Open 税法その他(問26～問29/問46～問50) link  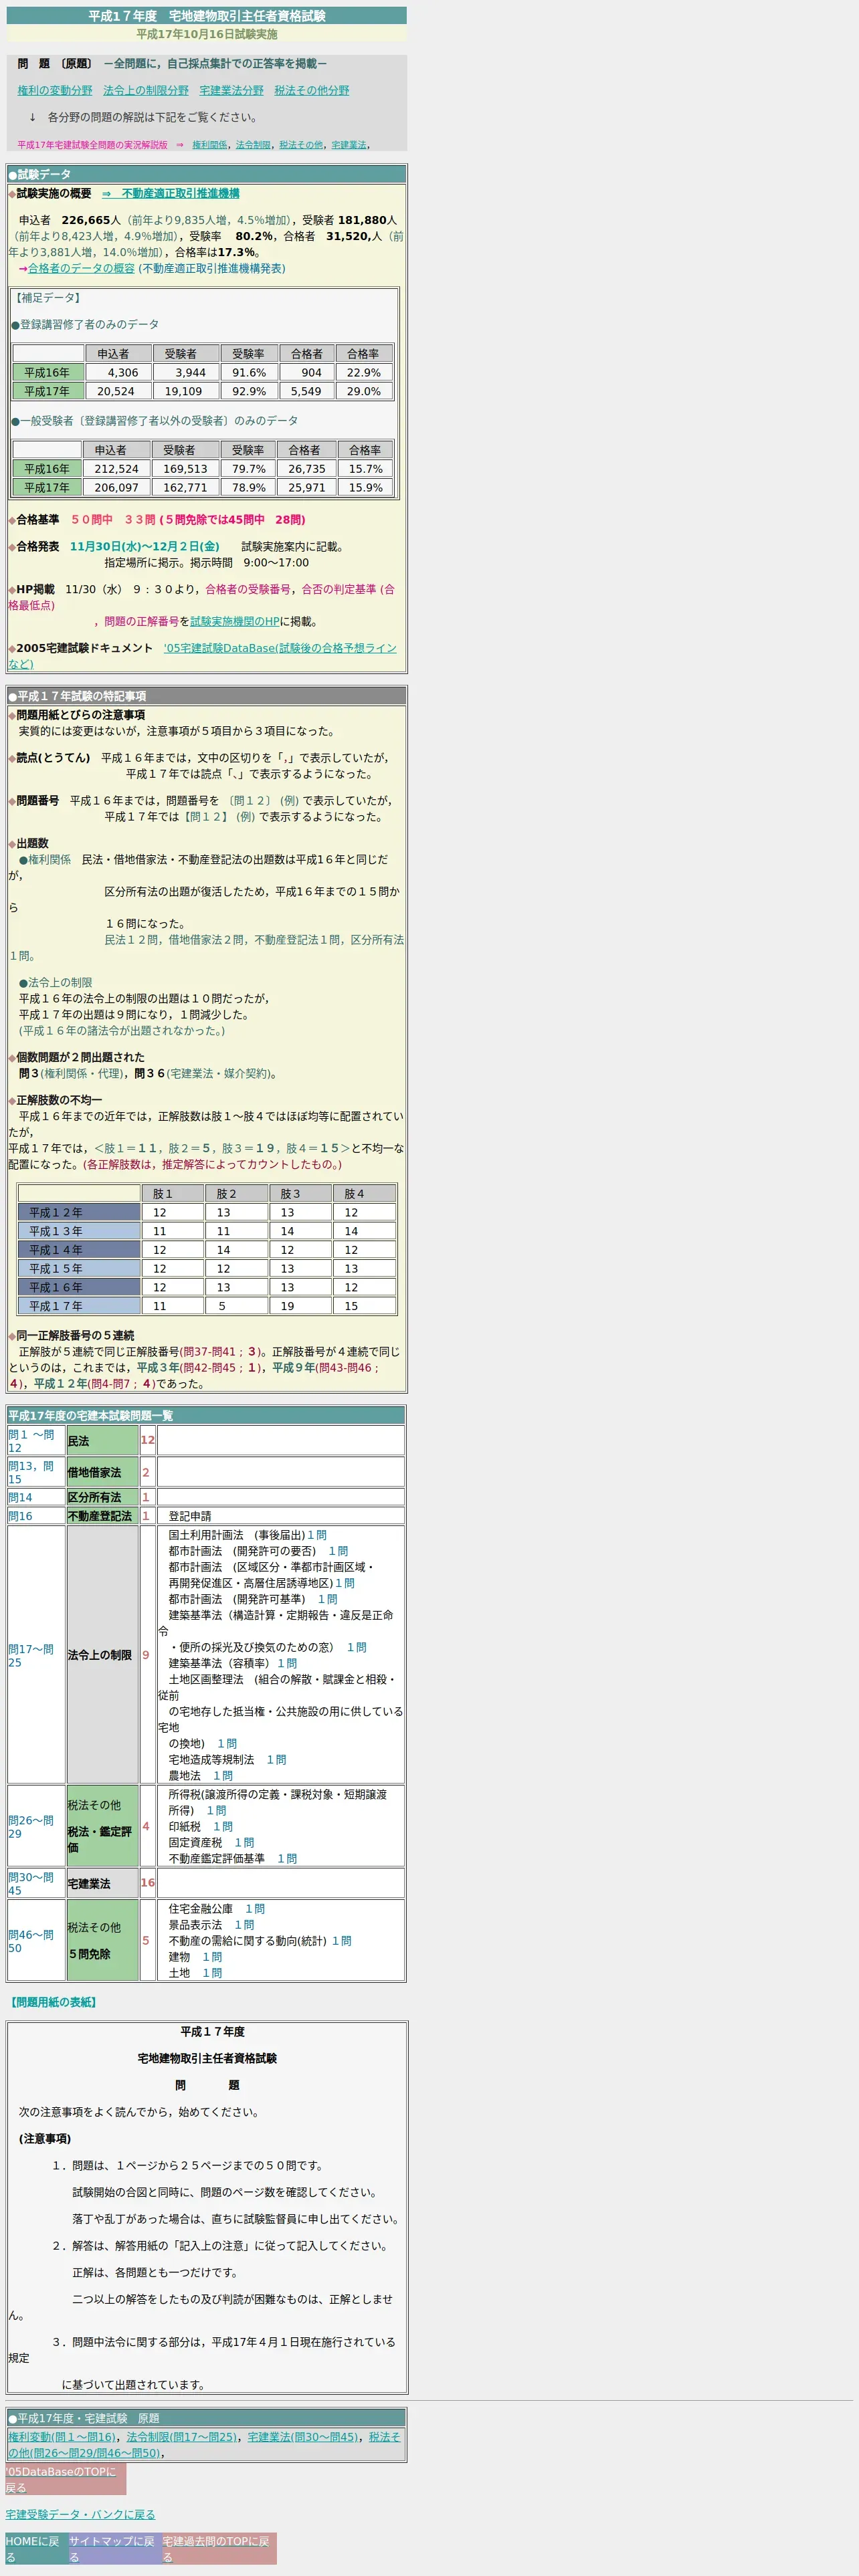click(x=204, y=2445)
